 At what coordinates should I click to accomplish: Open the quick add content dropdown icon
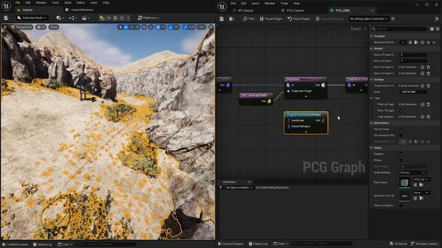pos(59,18)
